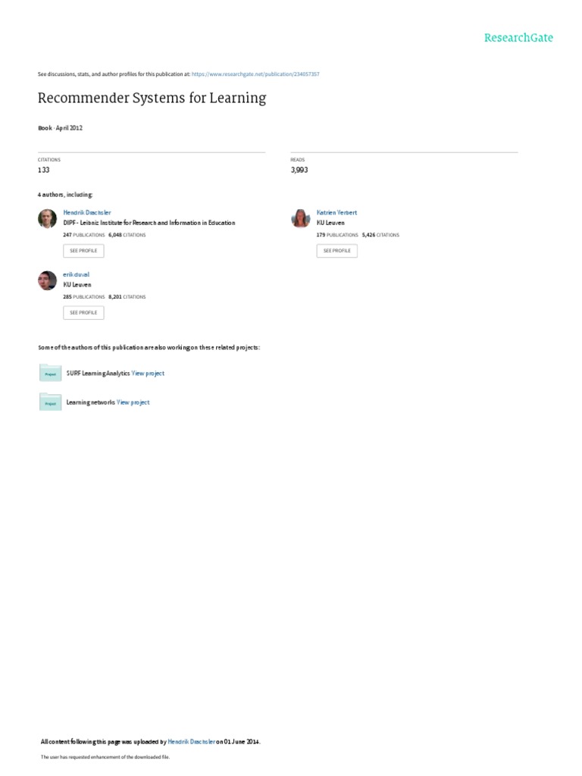
Task: Click Hendrik Drachsler's 6,048 citations stat
Action: click(127, 235)
